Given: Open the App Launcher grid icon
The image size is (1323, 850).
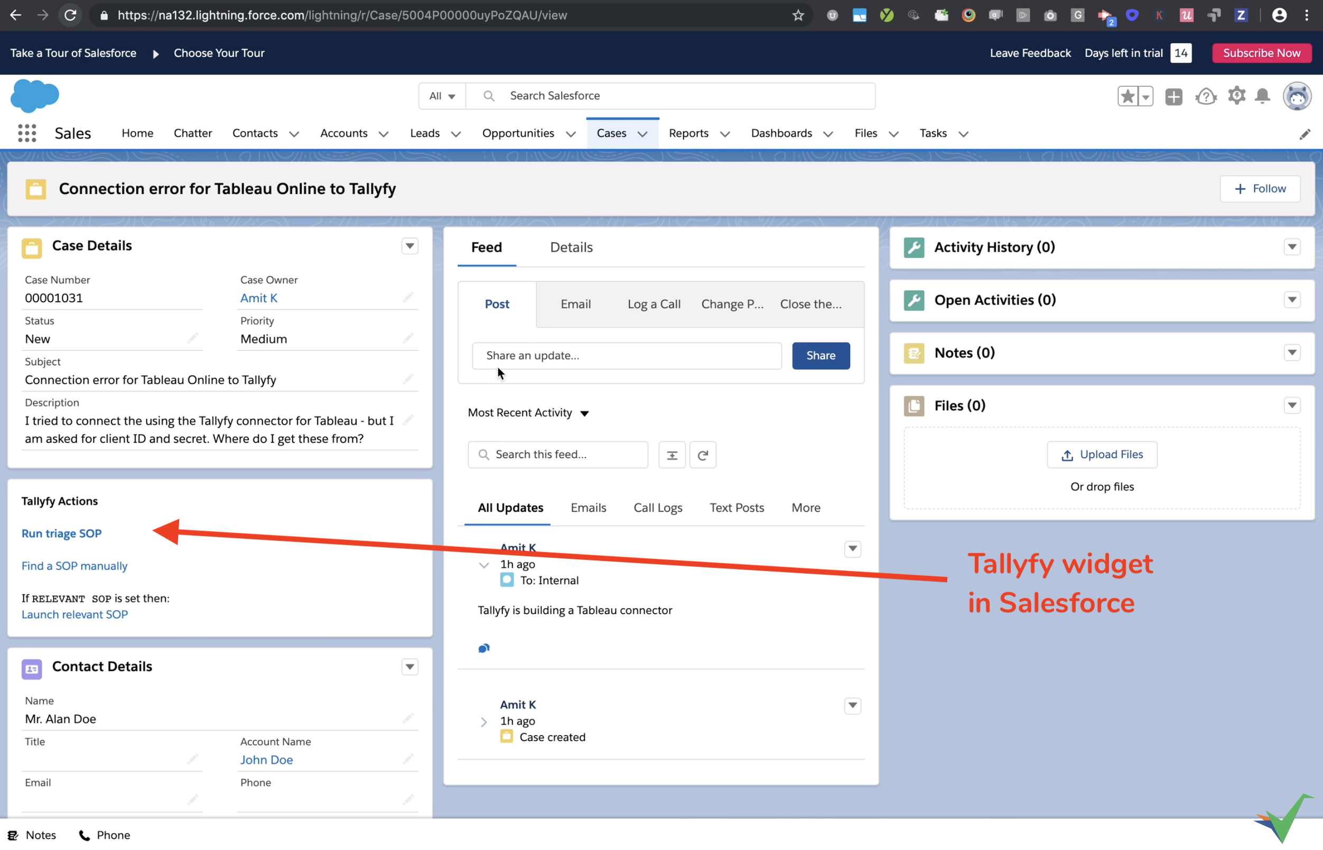Looking at the screenshot, I should click(27, 133).
